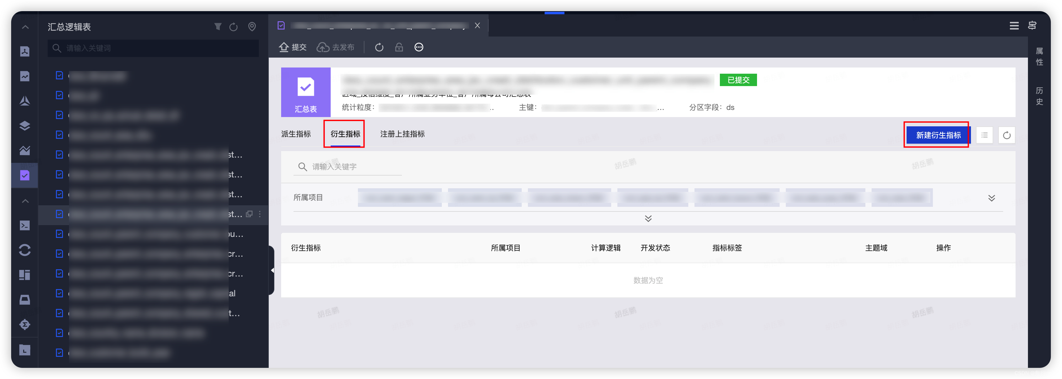Click the filter icon in 汇总逻辑表 panel

point(218,27)
